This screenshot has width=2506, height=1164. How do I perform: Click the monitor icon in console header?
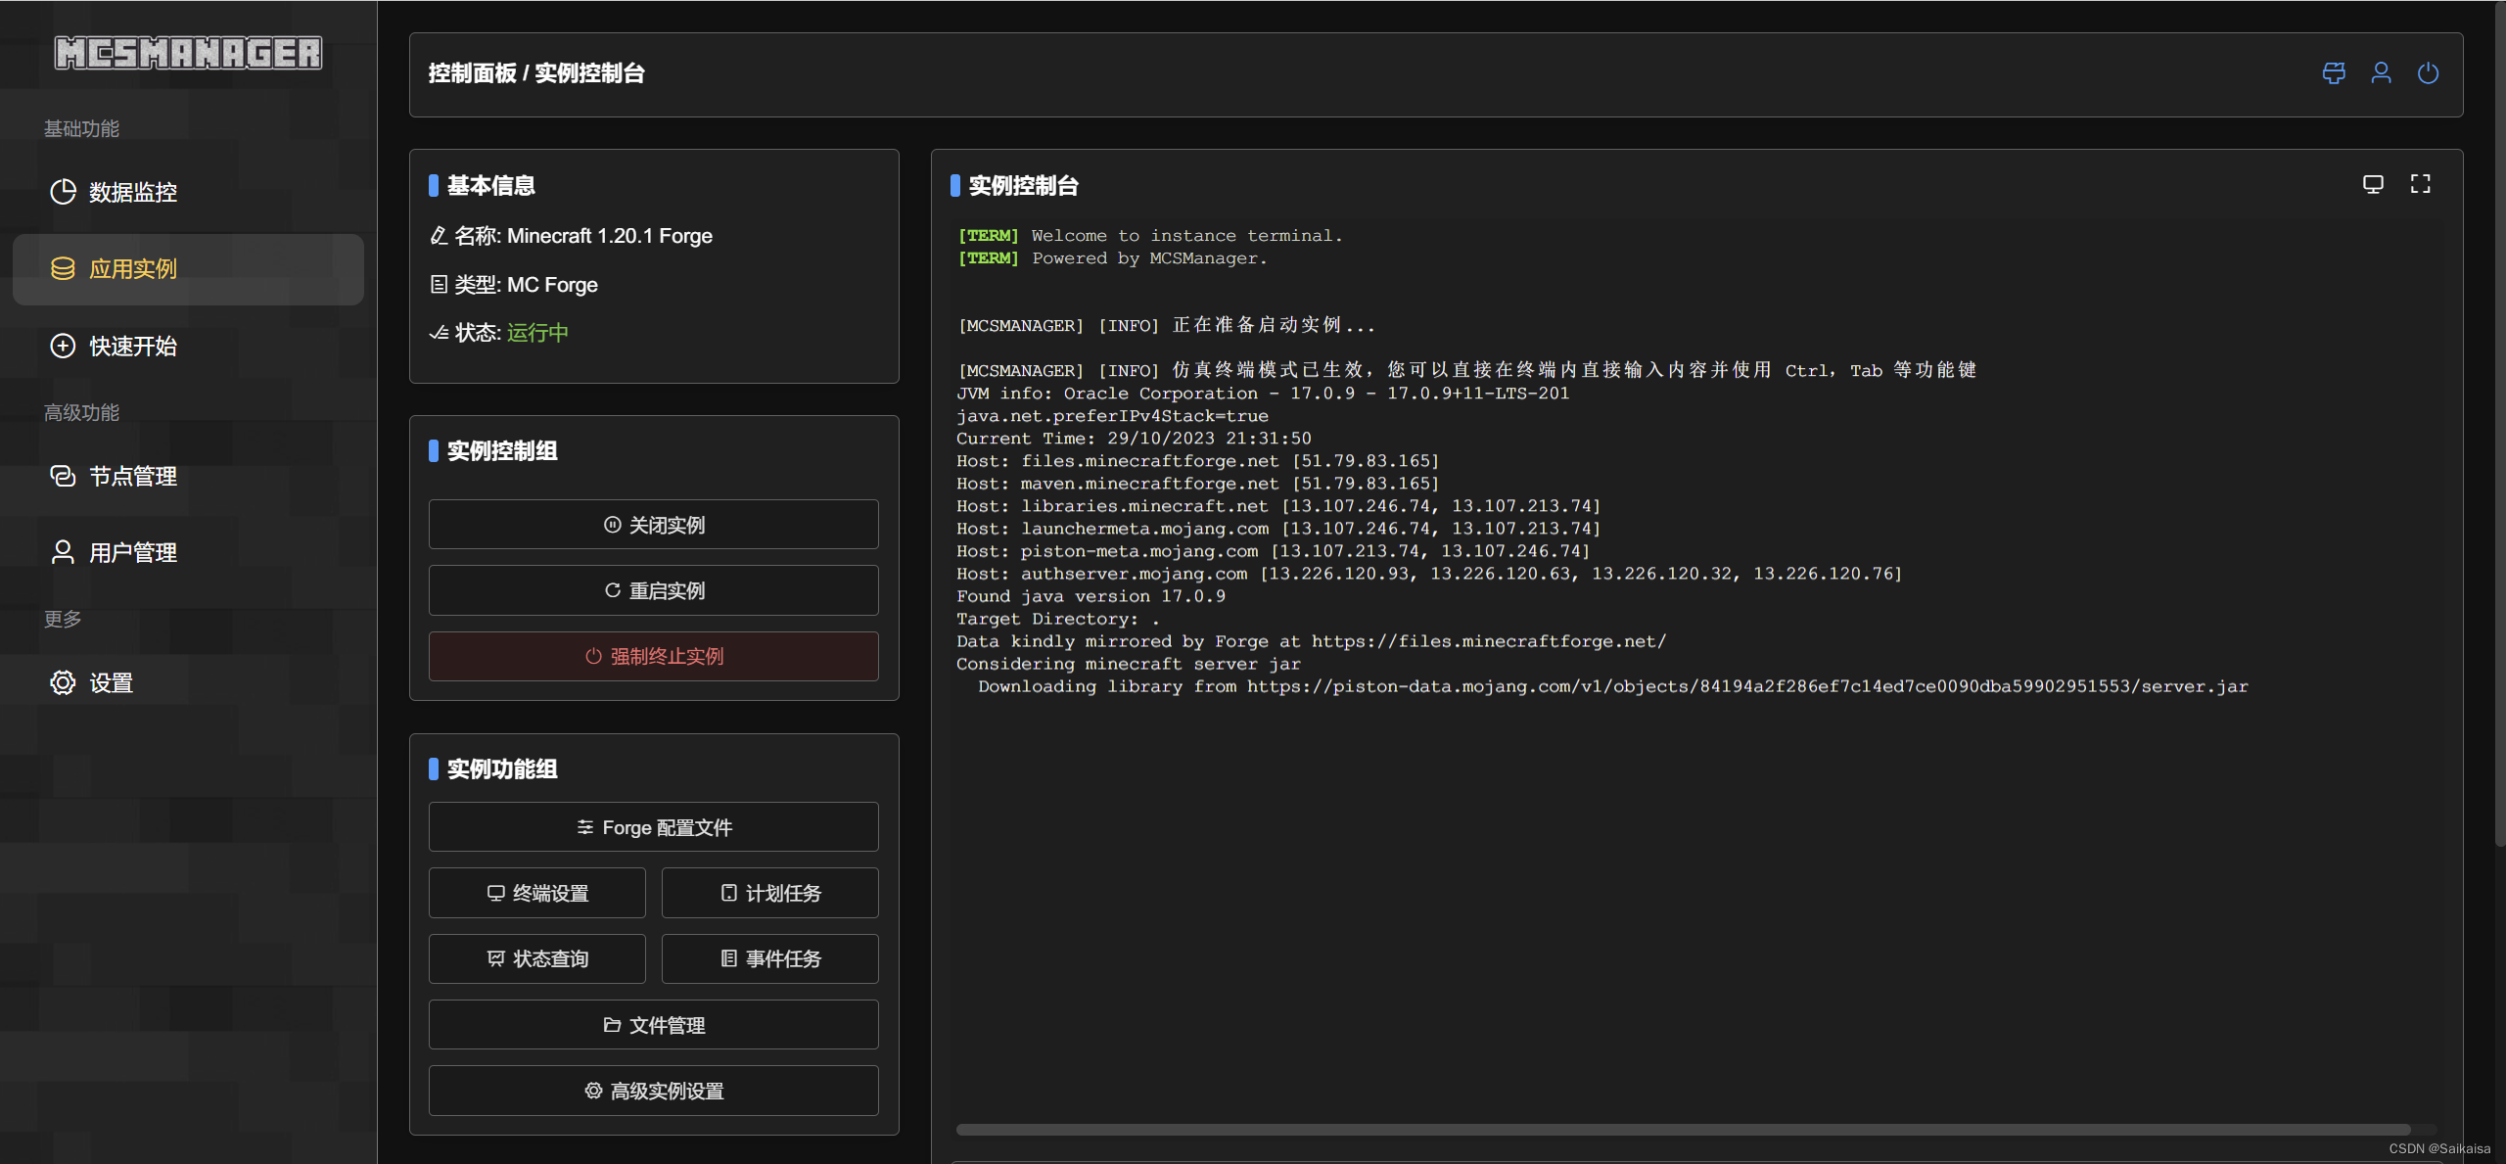[x=2373, y=184]
